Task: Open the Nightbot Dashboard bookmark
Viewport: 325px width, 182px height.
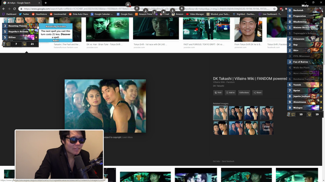Action: tap(244, 14)
